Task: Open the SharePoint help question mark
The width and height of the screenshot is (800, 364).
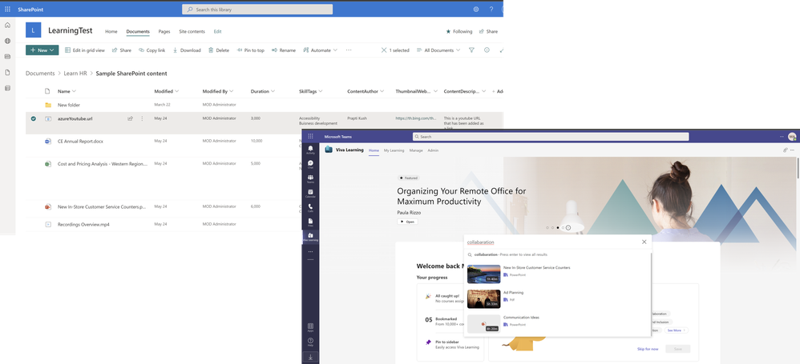Action: coord(491,9)
